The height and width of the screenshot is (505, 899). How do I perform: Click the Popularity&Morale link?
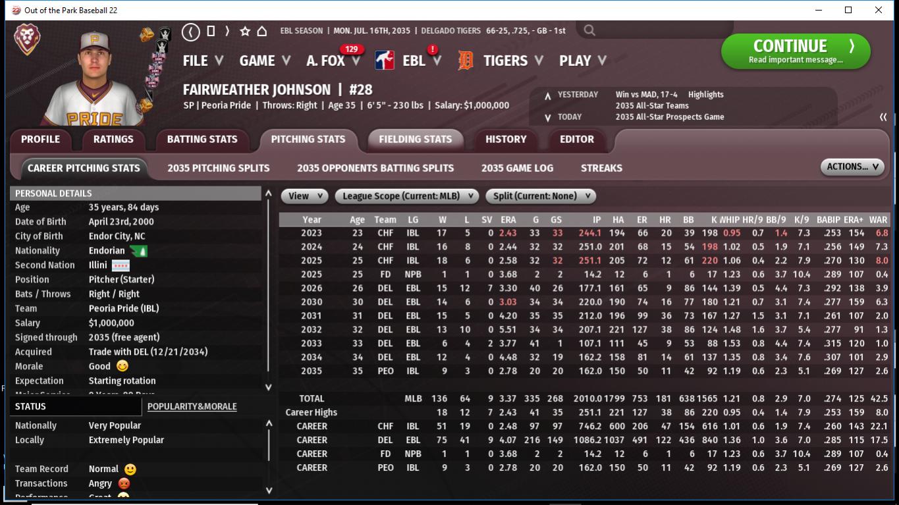[192, 406]
